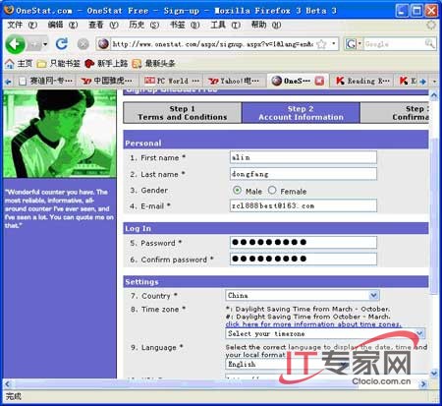The image size is (442, 406).
Task: Select the Female gender radio button
Action: [x=272, y=190]
